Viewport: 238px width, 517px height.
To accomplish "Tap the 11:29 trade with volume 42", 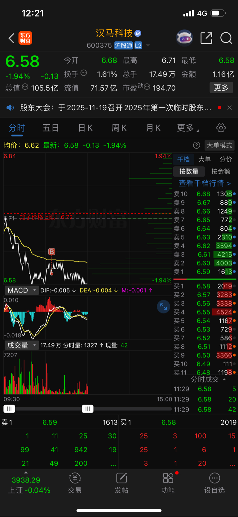I will pyautogui.click(x=205, y=409).
